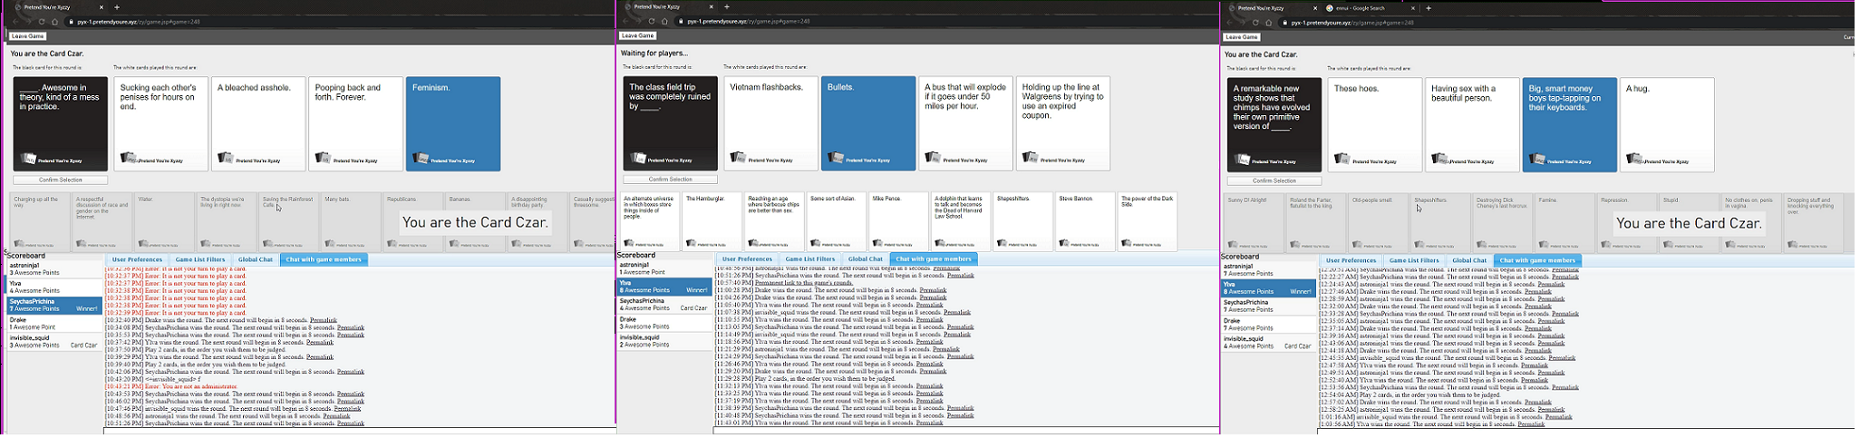Image resolution: width=1860 pixels, height=448 pixels.
Task: Pick the Vietnam flashbacks white card
Action: (x=770, y=122)
